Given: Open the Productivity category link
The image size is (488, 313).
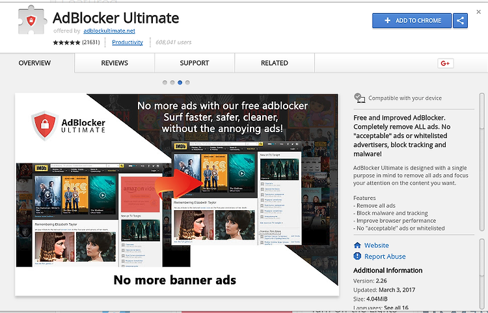Looking at the screenshot, I should pos(128,42).
